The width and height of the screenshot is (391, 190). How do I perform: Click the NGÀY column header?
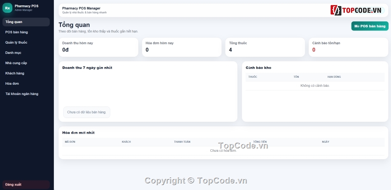point(326,142)
